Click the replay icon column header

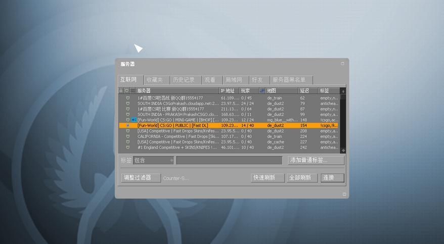(x=133, y=91)
